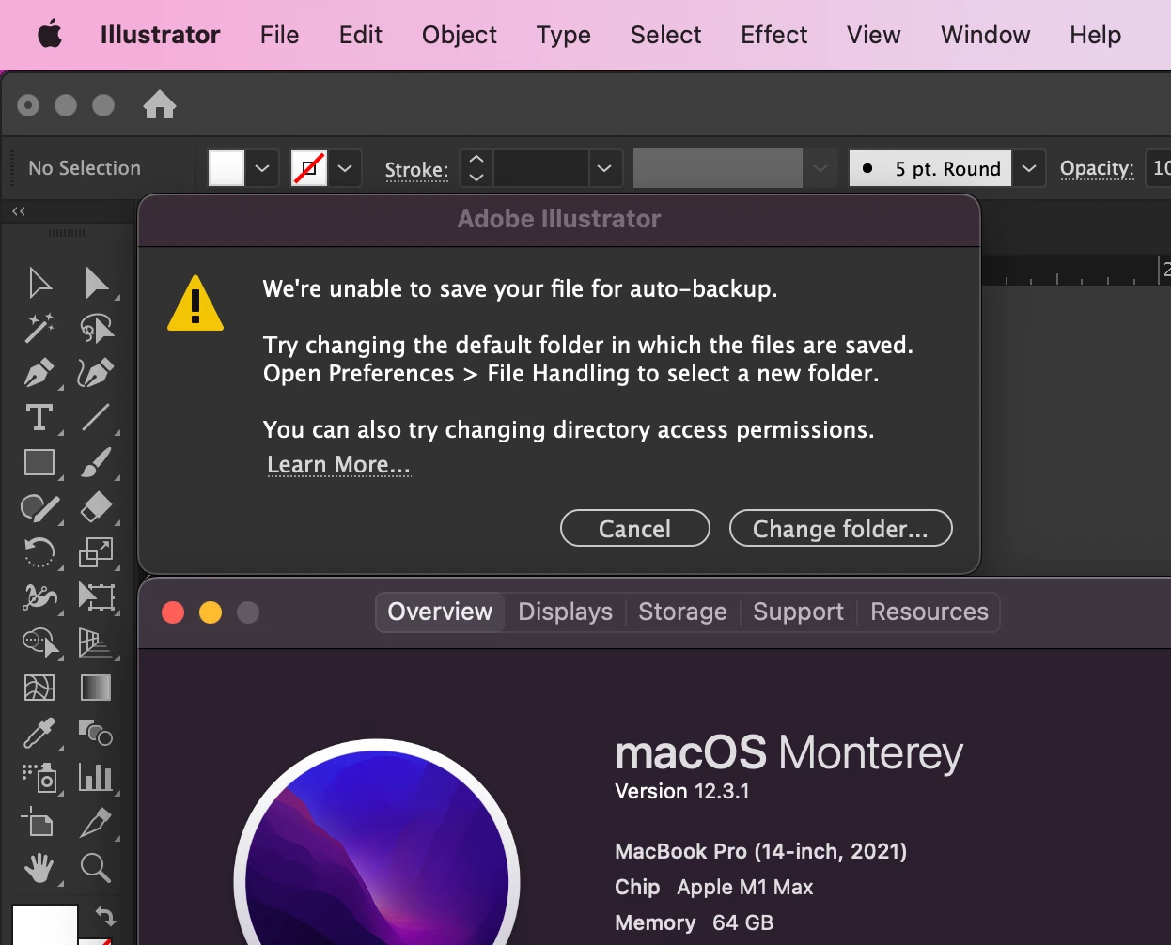Pick the Free Transform tool
1171x945 pixels.
[x=96, y=597]
